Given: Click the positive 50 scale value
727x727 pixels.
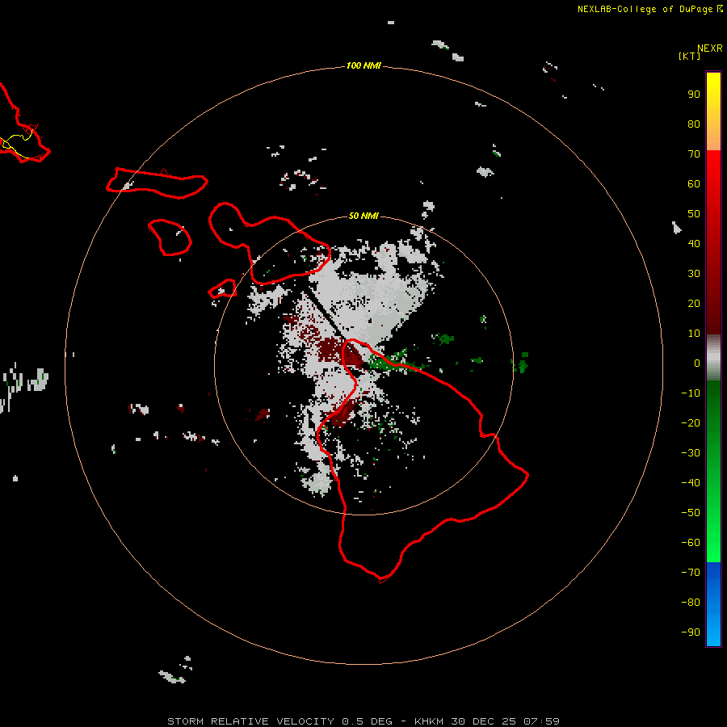Looking at the screenshot, I should (694, 214).
